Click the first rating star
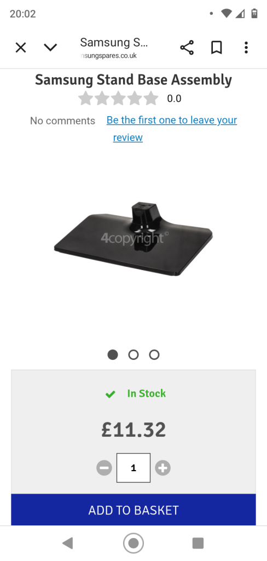Screen dimensions: 267x561 tap(85, 98)
